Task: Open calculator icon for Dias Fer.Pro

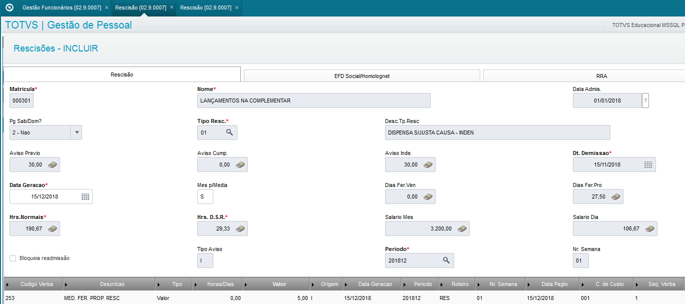Action: pos(616,196)
